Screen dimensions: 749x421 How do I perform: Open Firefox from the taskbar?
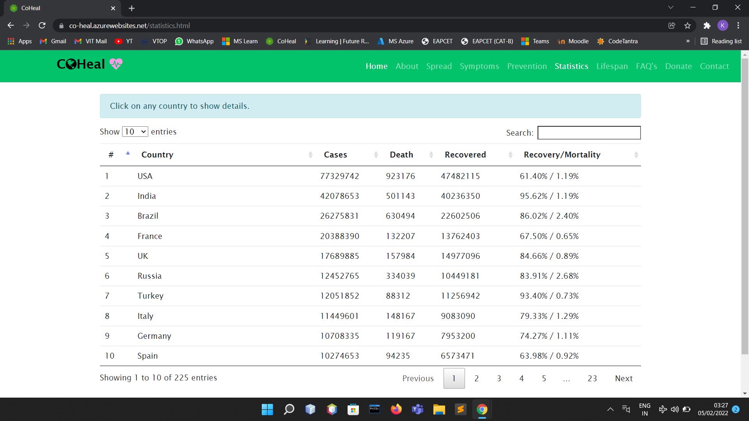pos(396,409)
